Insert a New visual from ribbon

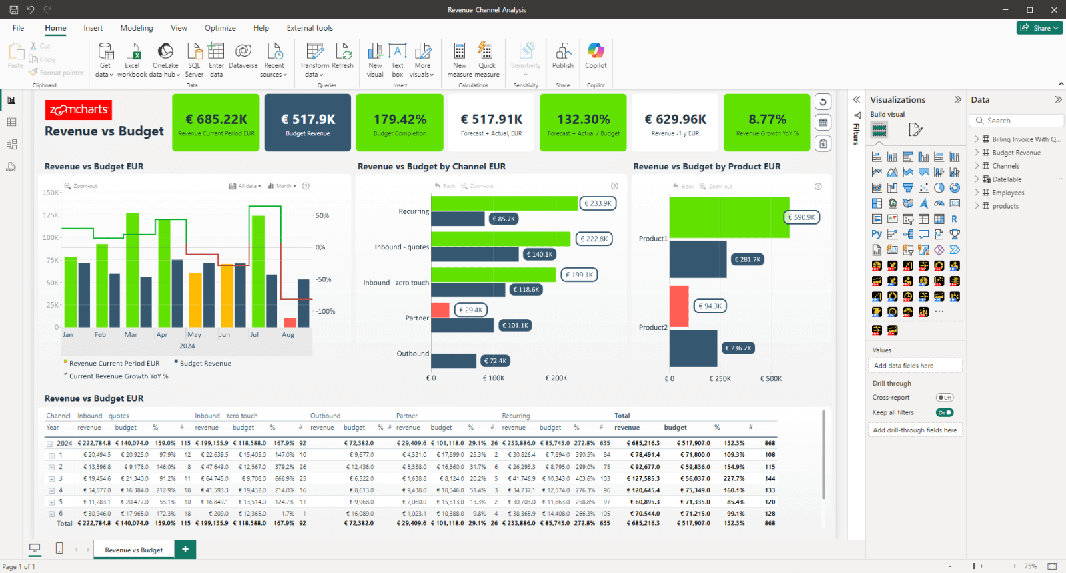(375, 60)
